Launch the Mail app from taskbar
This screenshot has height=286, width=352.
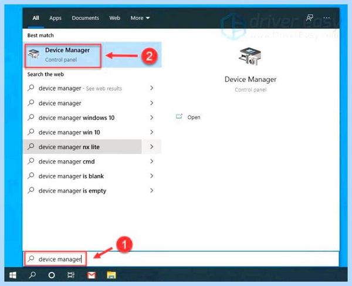92,275
